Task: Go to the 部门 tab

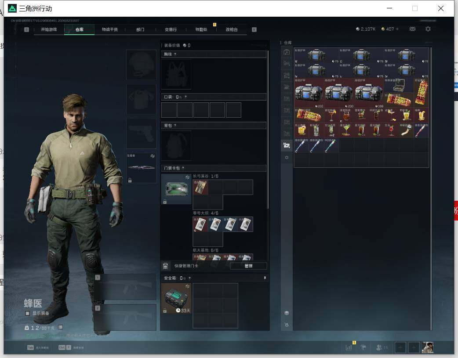Action: (140, 29)
